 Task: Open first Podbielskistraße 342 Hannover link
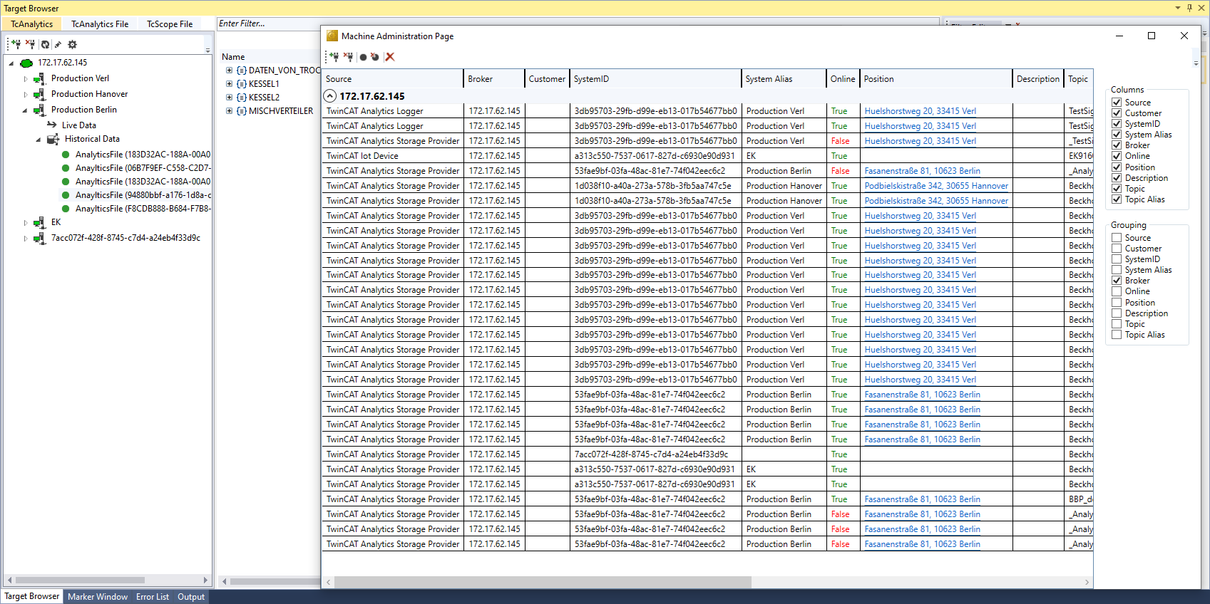tap(936, 186)
